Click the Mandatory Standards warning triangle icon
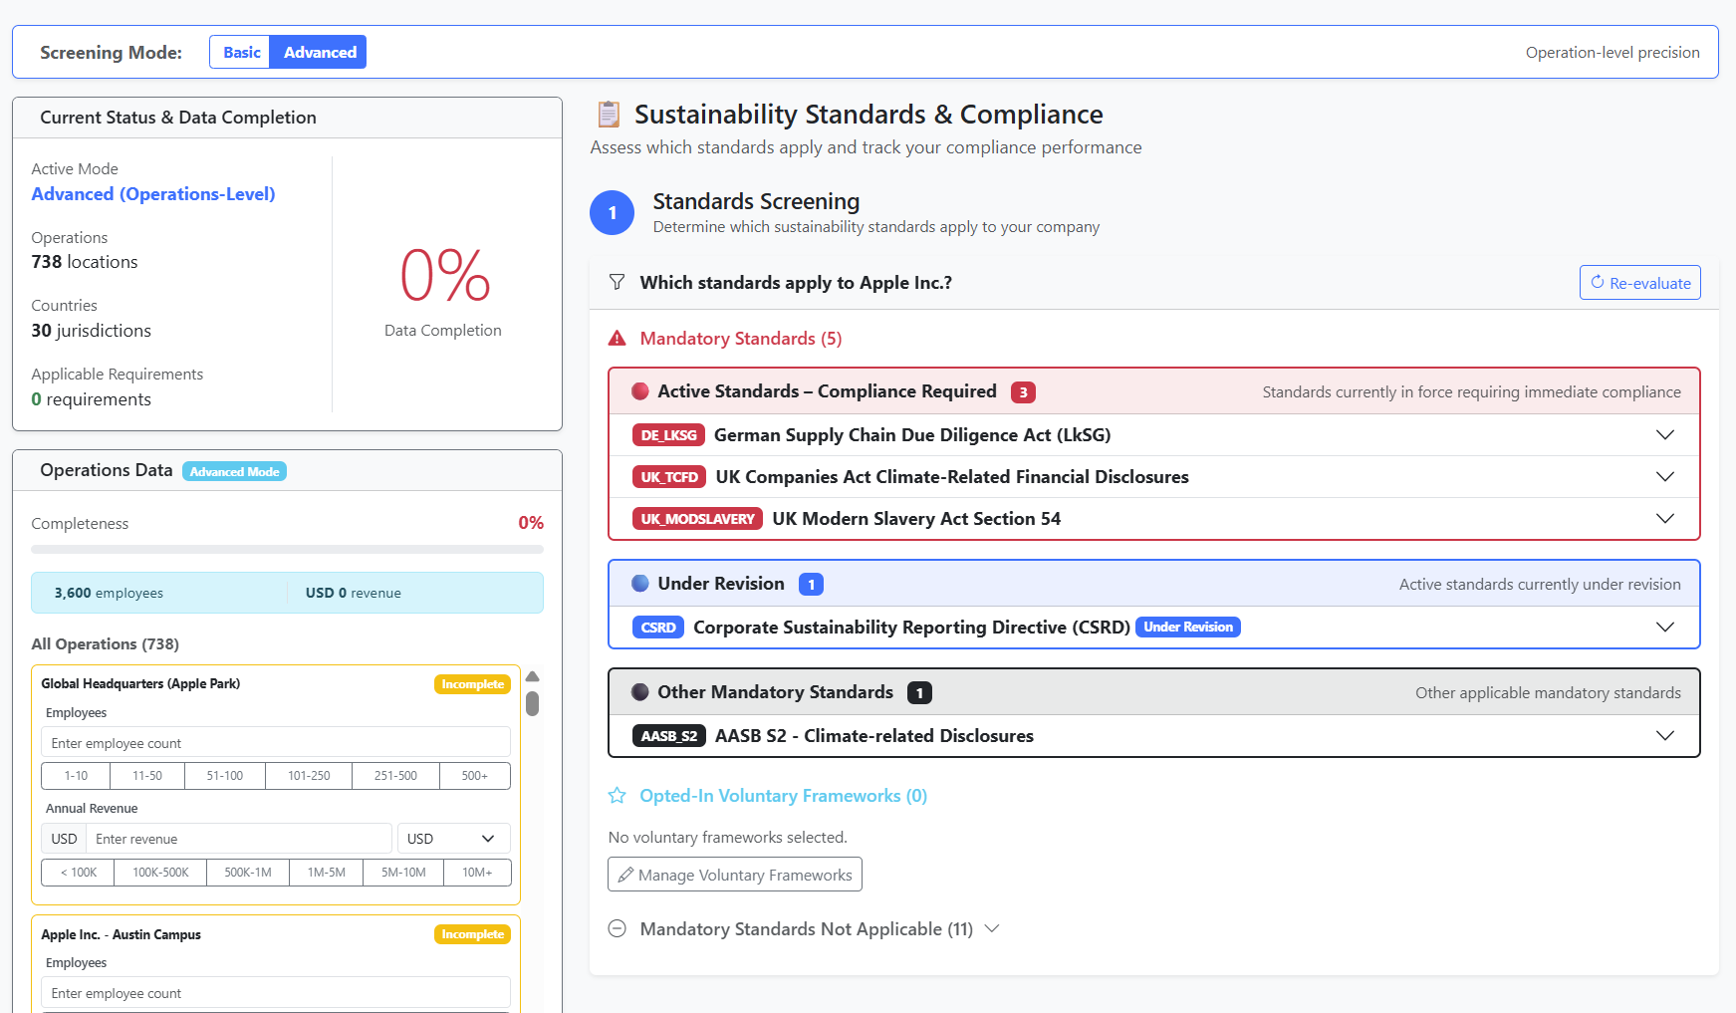1736x1013 pixels. pos(617,338)
